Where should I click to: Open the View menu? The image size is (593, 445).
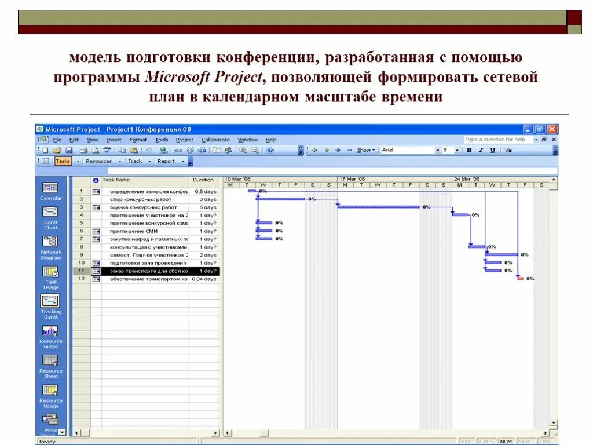tap(93, 140)
